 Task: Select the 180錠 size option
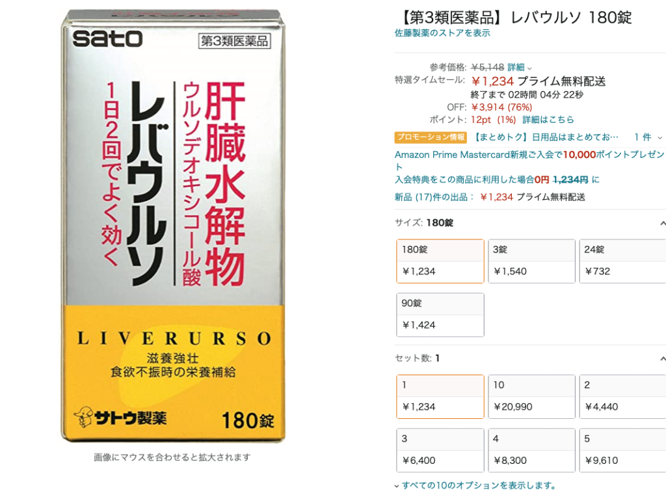click(440, 261)
